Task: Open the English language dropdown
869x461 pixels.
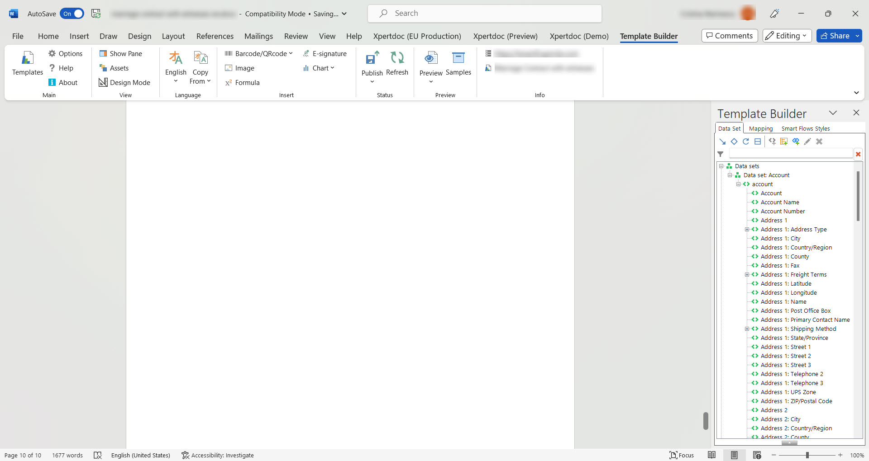Action: (176, 67)
